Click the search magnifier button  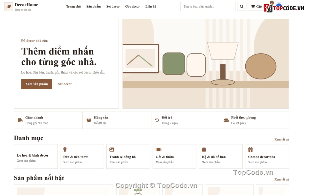pyautogui.click(x=242, y=7)
